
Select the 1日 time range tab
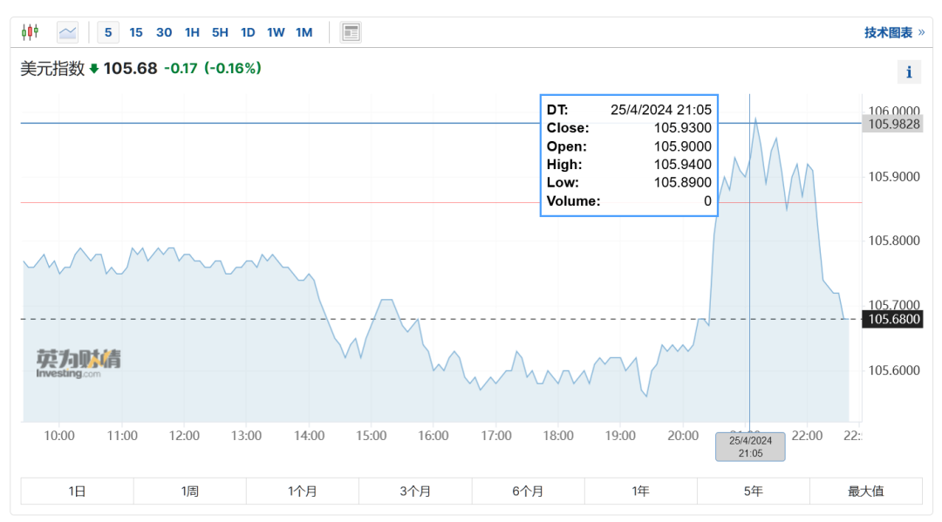pos(77,491)
